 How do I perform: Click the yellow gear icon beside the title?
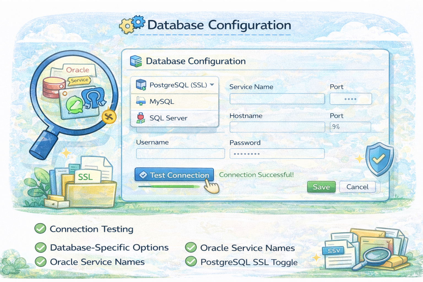coord(127,26)
